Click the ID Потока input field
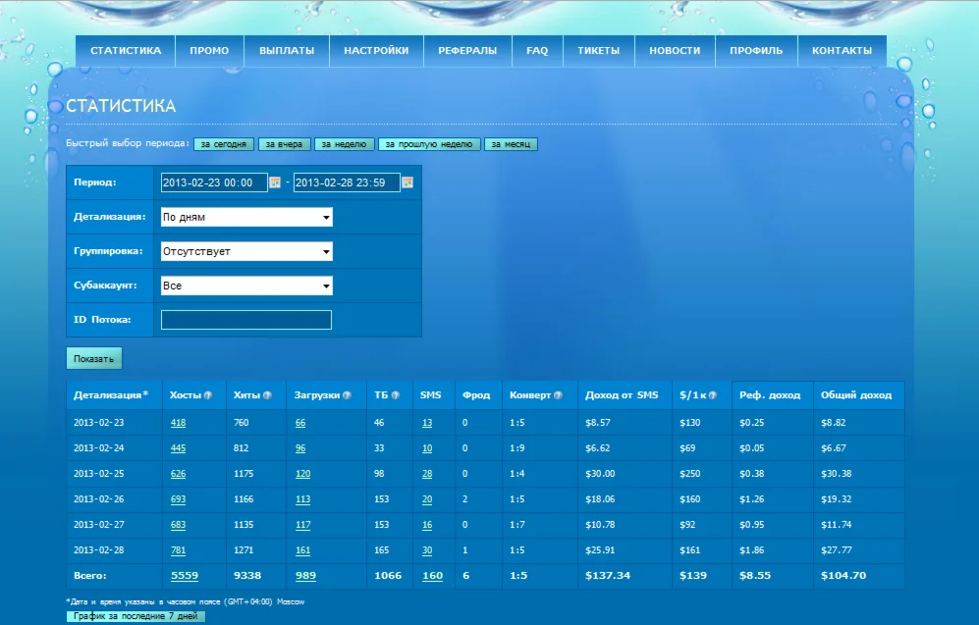 point(246,320)
